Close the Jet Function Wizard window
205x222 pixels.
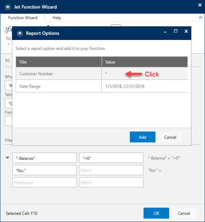(200, 5)
